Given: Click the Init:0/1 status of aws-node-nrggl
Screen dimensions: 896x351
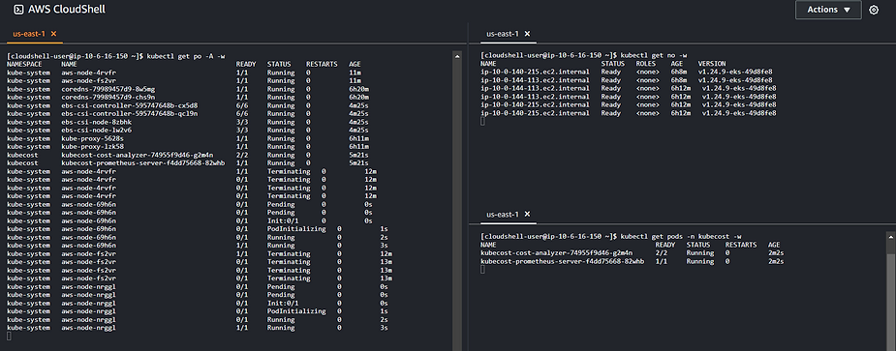Looking at the screenshot, I should (283, 304).
